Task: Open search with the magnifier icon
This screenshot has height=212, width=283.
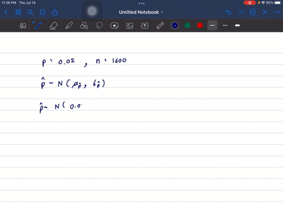Action: click(x=30, y=12)
